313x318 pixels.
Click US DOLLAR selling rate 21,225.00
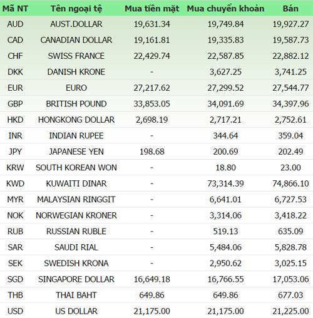tap(290, 311)
